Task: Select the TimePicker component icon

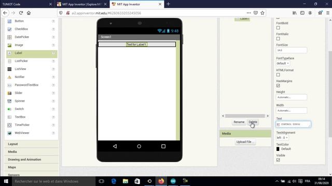Action: [x=9, y=125]
